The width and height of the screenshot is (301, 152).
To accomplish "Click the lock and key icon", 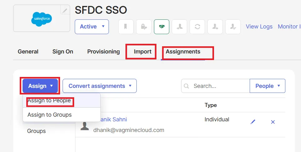I will pyautogui.click(x=144, y=27).
